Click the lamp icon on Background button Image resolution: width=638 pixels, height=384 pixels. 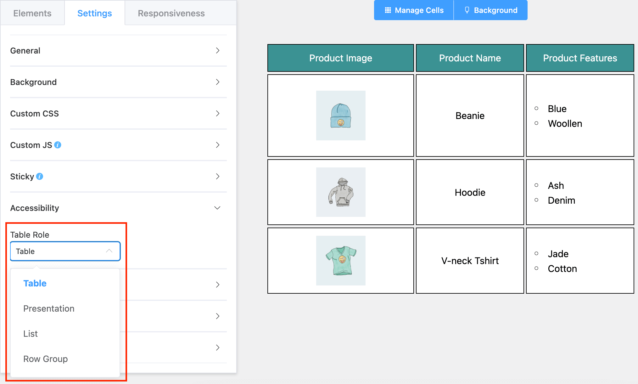(467, 10)
